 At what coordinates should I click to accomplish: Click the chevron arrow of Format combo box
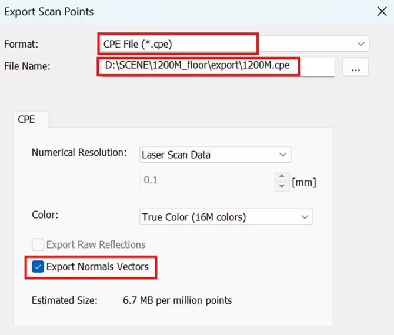point(360,44)
